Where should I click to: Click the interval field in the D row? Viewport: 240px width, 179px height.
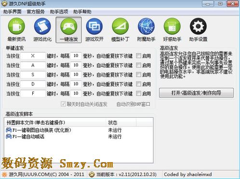coord(76,84)
